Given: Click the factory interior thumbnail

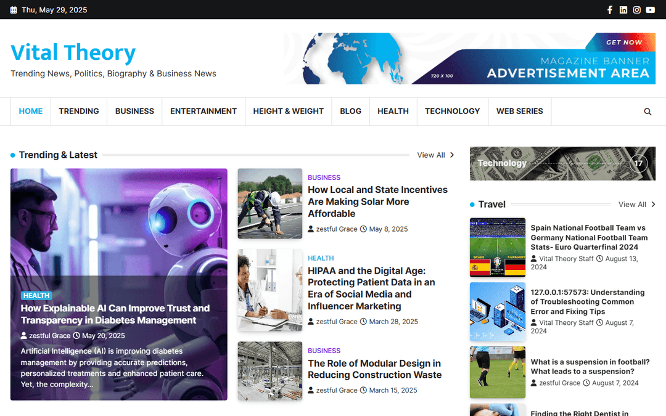Looking at the screenshot, I should click(x=269, y=371).
